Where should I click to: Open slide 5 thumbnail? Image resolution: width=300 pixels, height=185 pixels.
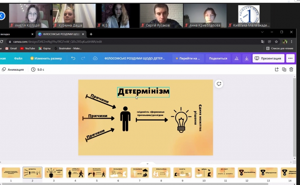click(x=97, y=173)
